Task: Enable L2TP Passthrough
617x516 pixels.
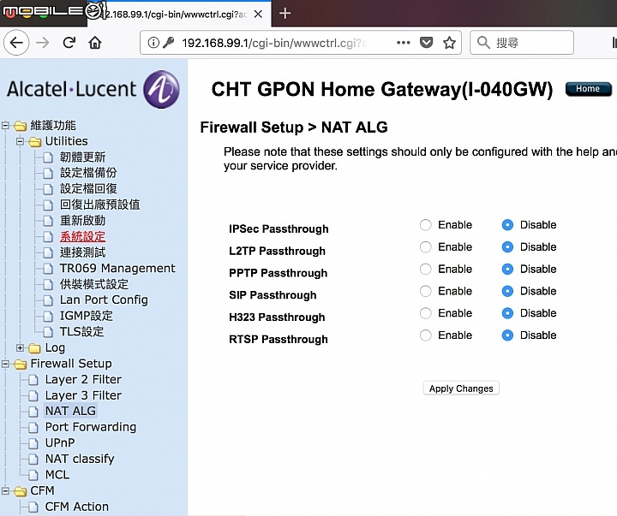Action: click(x=425, y=246)
